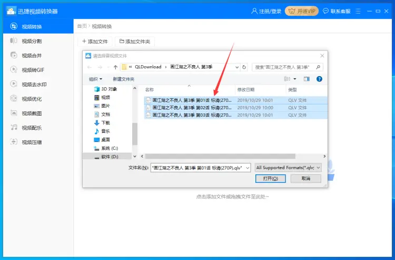Click the tree pane scroll-up arrow
This screenshot has width=395, height=260.
[x=135, y=88]
